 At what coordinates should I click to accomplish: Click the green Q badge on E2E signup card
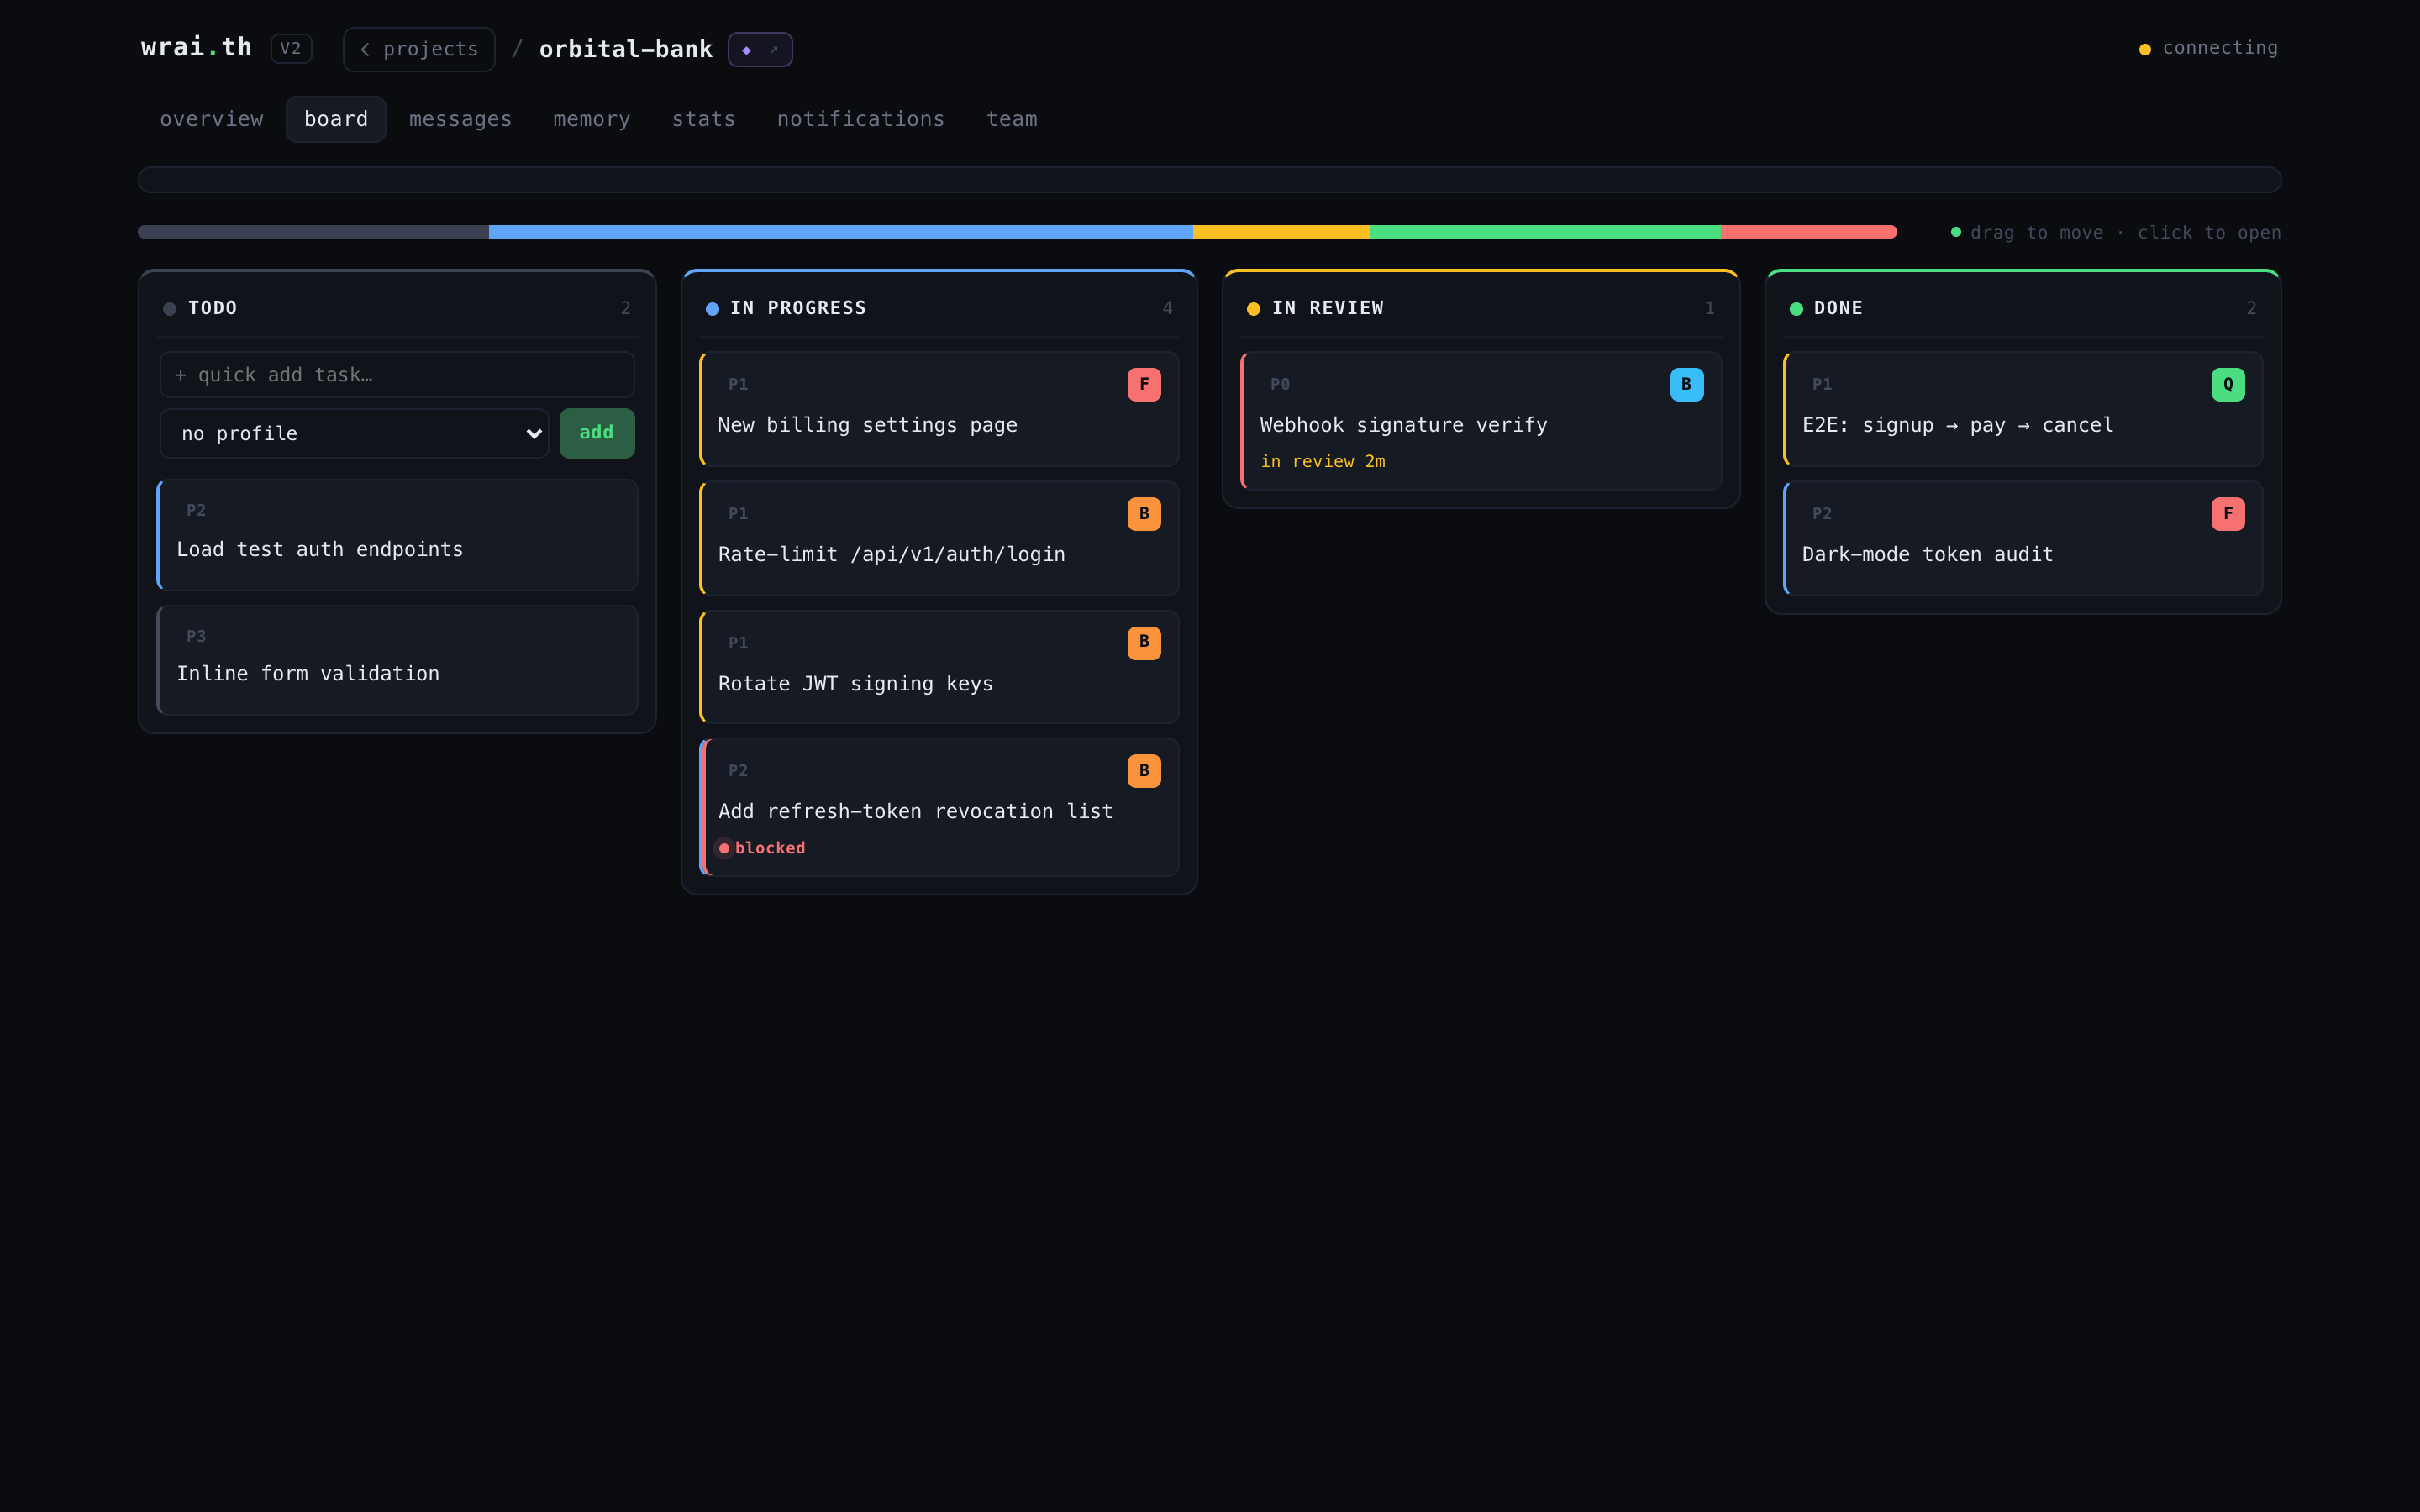point(2228,384)
